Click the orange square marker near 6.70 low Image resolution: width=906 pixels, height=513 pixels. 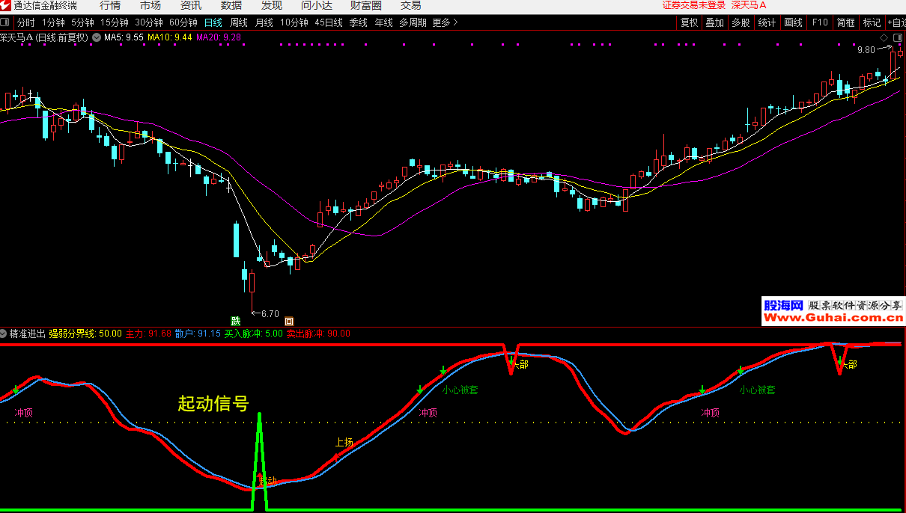pyautogui.click(x=289, y=321)
